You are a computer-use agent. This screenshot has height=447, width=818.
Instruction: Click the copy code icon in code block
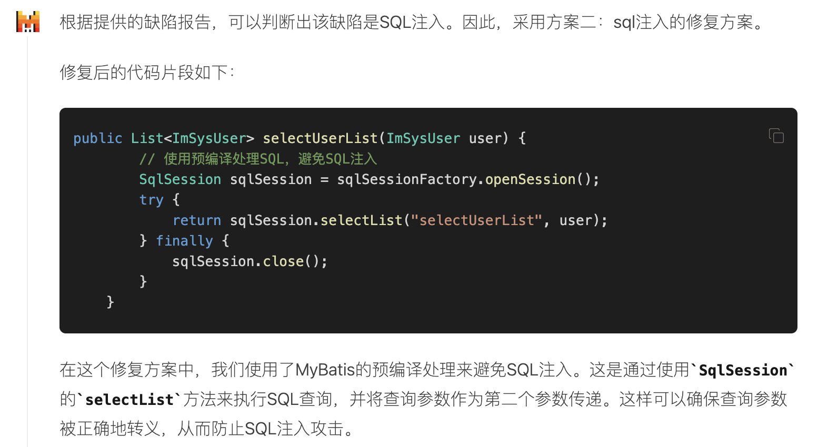coord(776,136)
